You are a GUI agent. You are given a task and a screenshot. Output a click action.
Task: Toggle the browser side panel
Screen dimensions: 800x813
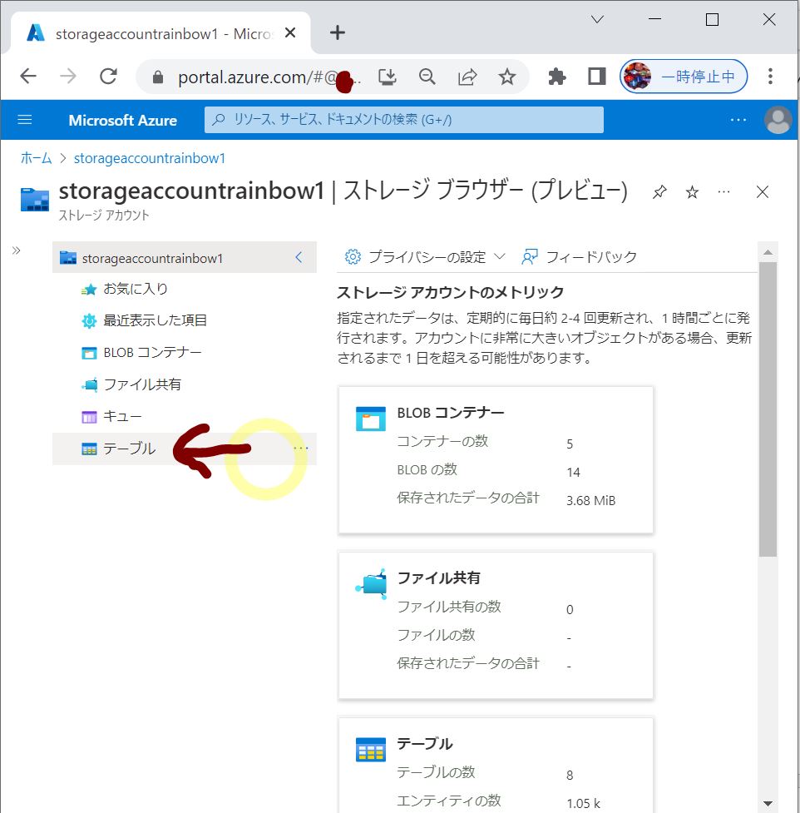[597, 77]
